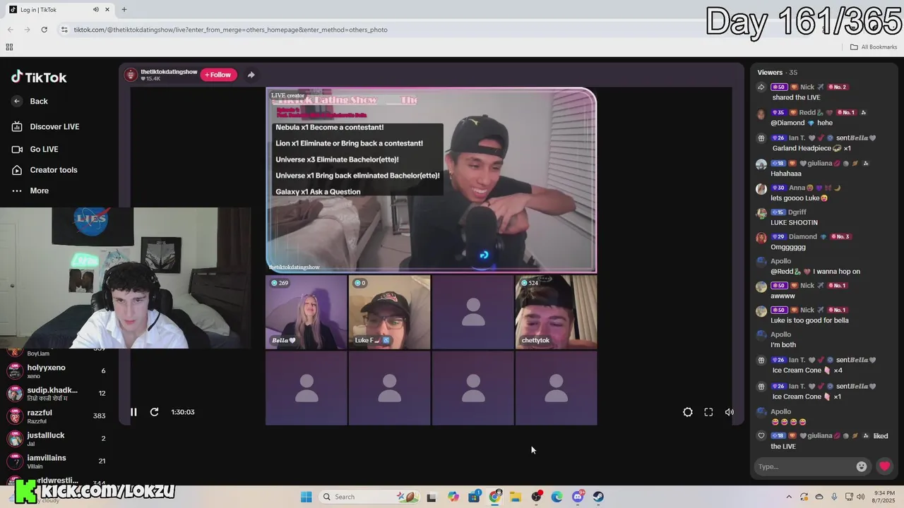The image size is (904, 508).
Task: Open the Windows Start menu
Action: (x=306, y=497)
